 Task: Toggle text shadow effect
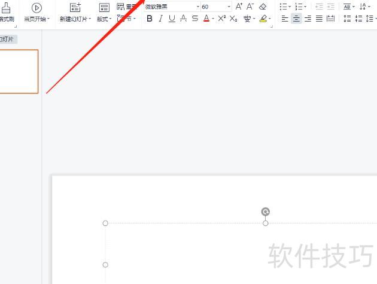tap(183, 19)
